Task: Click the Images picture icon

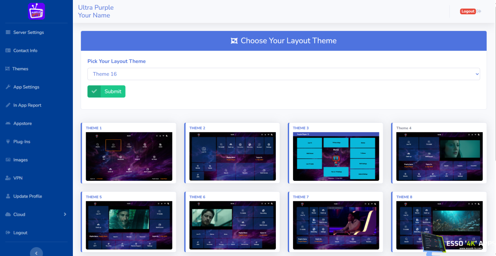Action: point(8,160)
